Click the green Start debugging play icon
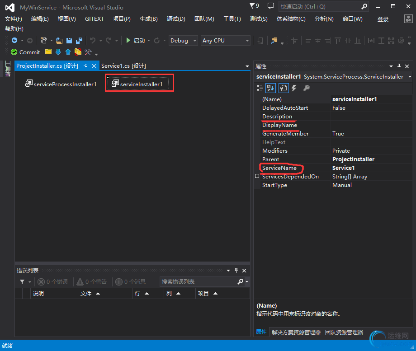The width and height of the screenshot is (416, 351). pos(128,41)
